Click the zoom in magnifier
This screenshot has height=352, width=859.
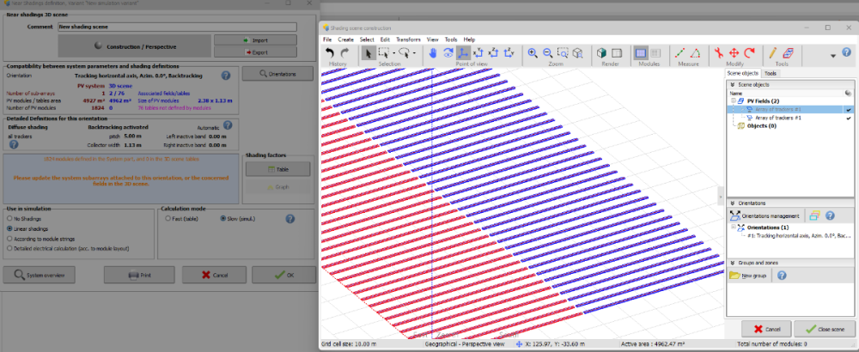pos(533,53)
